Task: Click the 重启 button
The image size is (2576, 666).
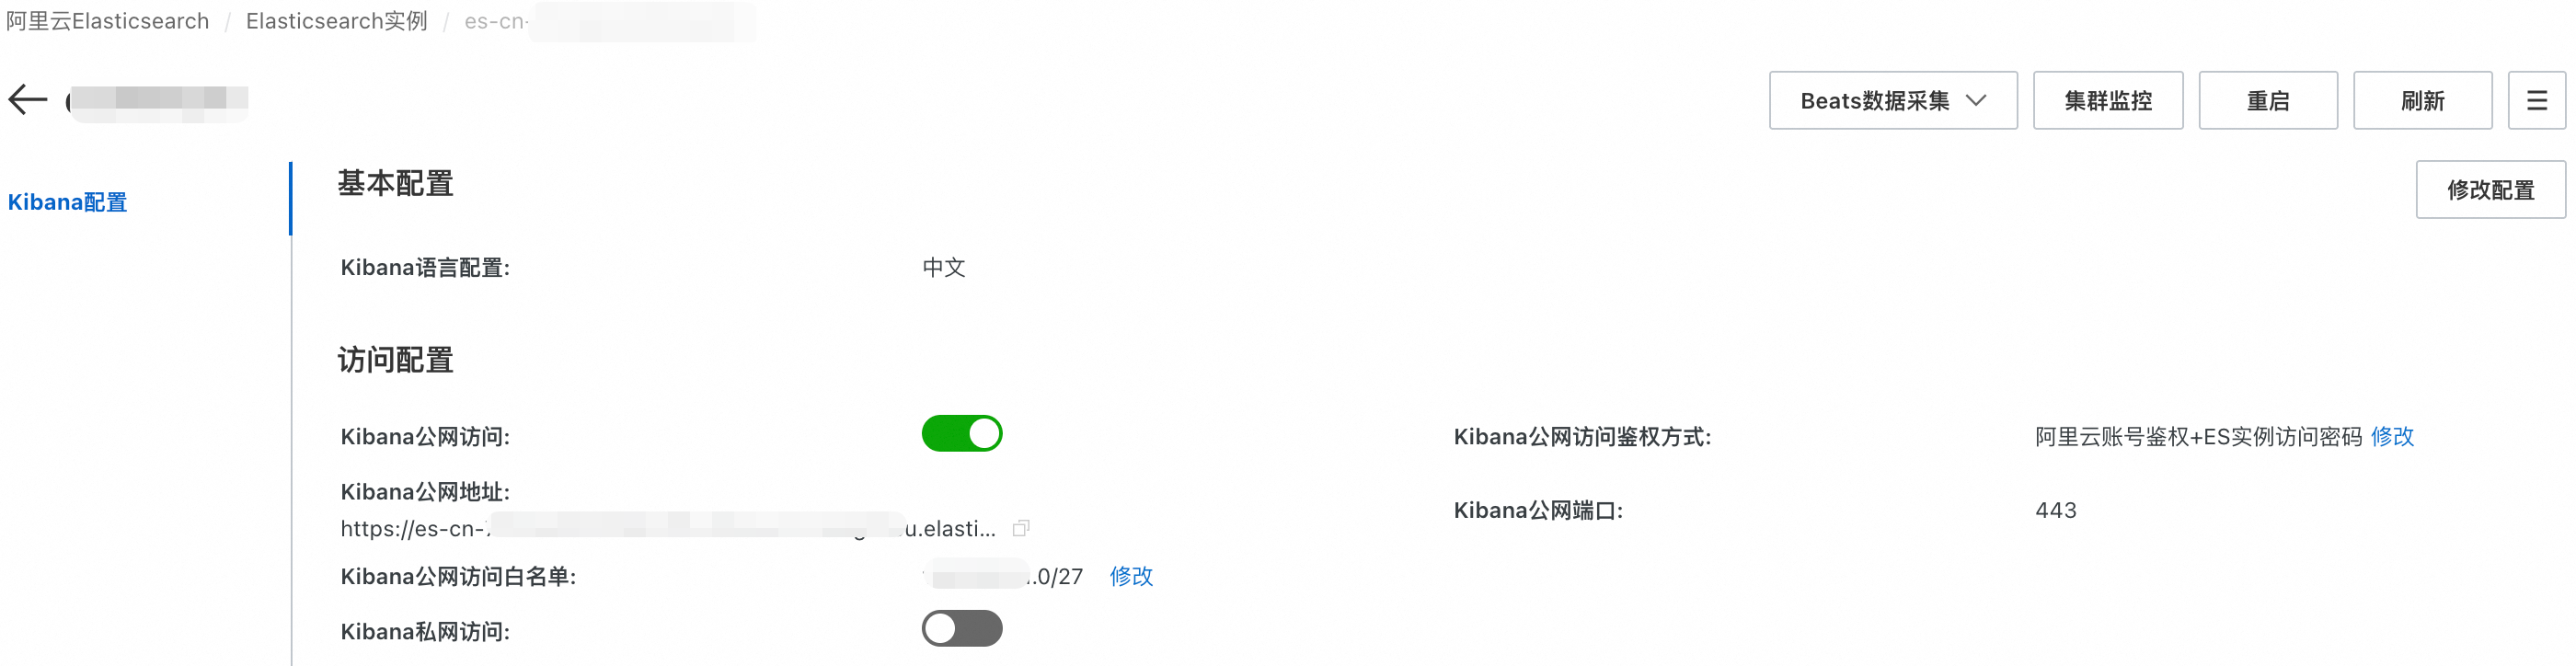Action: tap(2267, 100)
